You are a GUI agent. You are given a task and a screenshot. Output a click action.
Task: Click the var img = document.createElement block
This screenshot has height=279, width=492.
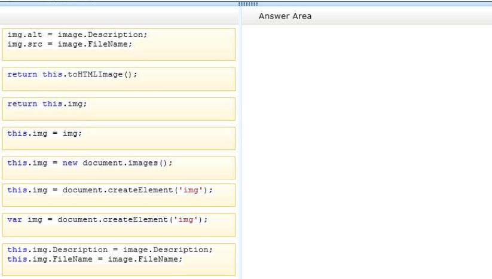pyautogui.click(x=118, y=225)
